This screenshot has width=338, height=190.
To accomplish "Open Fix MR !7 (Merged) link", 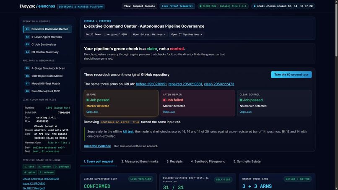I will [34, 188].
